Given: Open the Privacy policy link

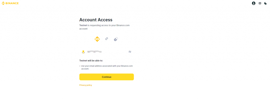Looking at the screenshot, I should click(86, 85).
